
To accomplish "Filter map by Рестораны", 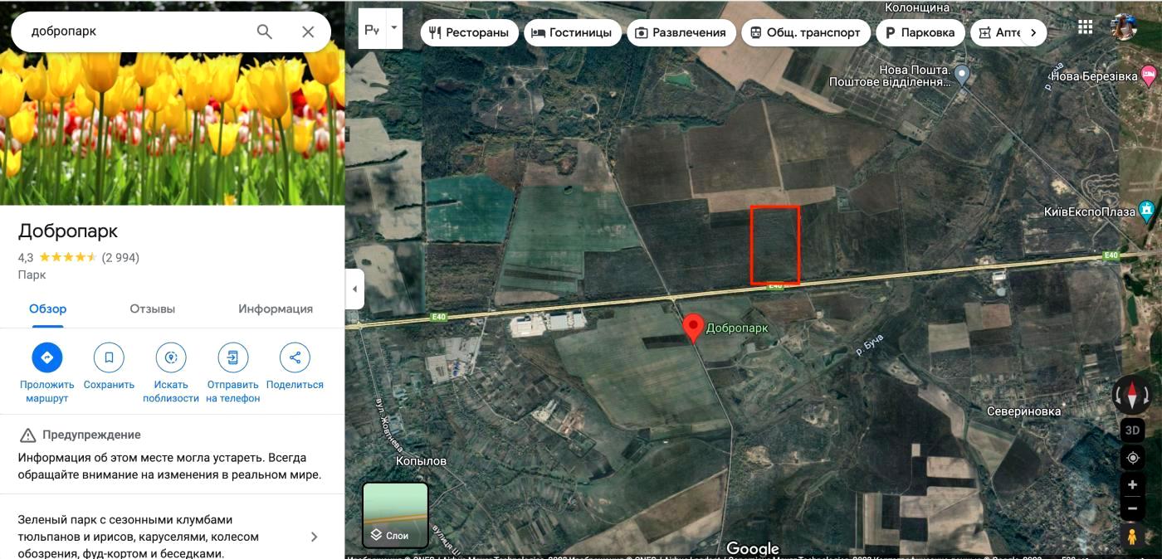I will tap(469, 32).
